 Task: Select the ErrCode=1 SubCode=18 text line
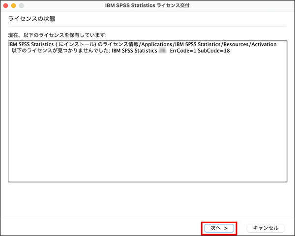[x=120, y=51]
